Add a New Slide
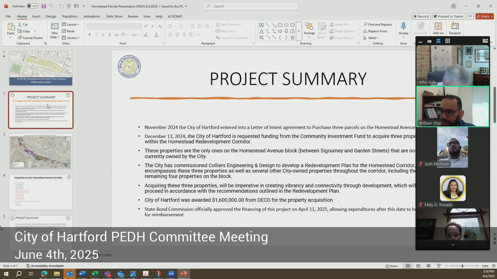This screenshot has width=497, height=279. 55,30
